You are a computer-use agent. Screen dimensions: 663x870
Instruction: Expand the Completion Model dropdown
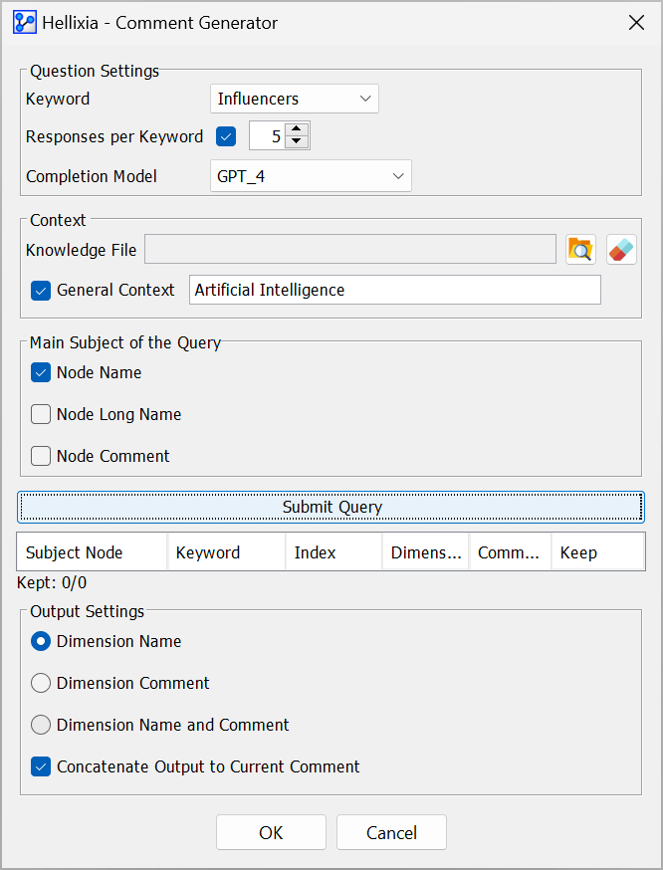click(311, 176)
